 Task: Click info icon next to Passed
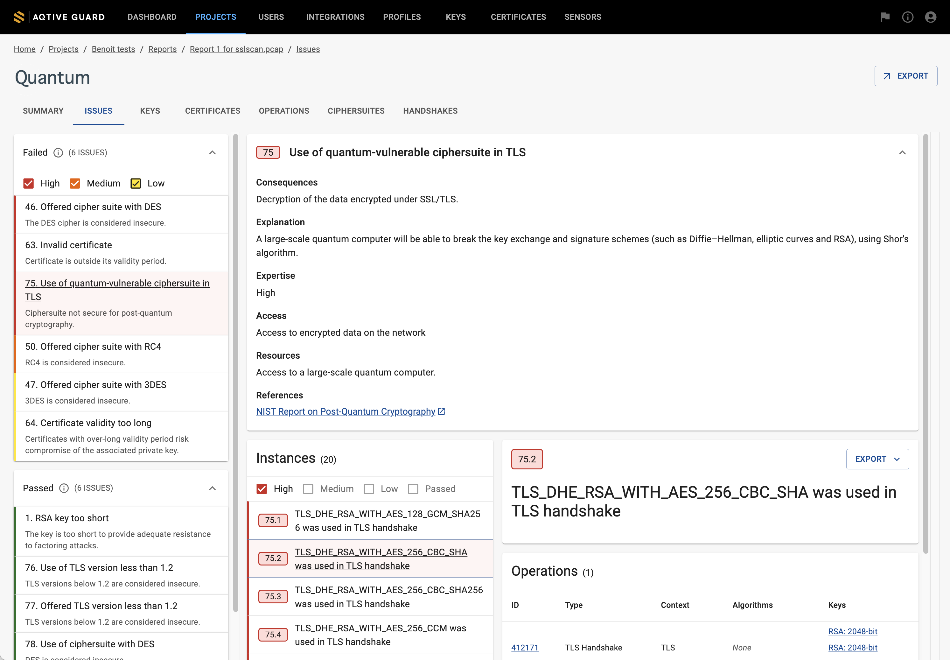(x=64, y=488)
